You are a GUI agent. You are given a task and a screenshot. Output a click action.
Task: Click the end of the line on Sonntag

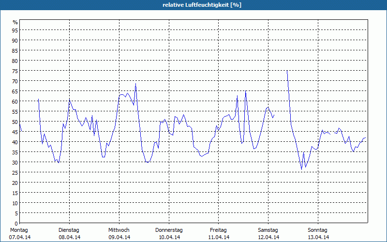(x=365, y=137)
